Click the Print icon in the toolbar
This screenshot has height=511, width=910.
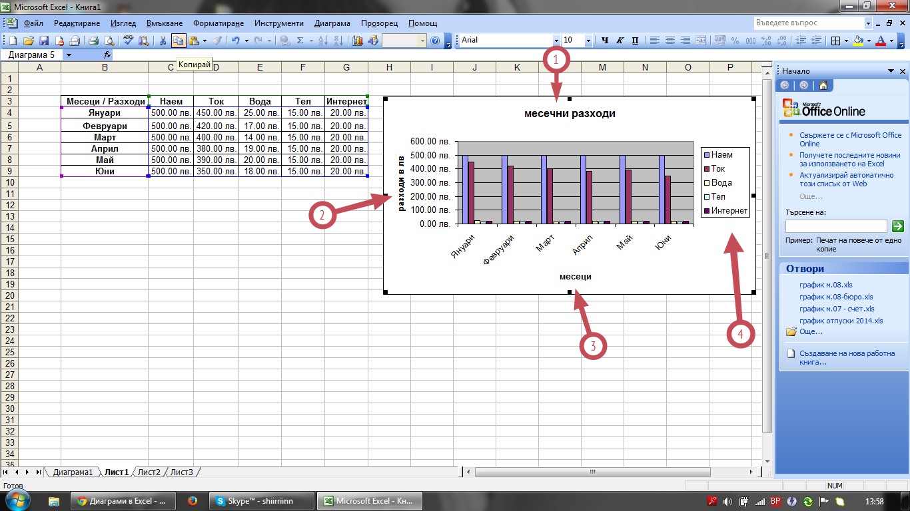[94, 41]
